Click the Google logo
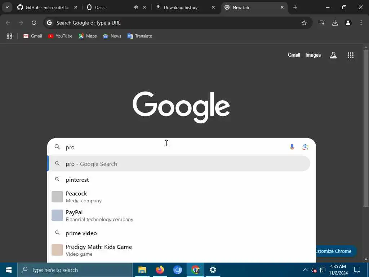369x277 pixels. [x=181, y=107]
